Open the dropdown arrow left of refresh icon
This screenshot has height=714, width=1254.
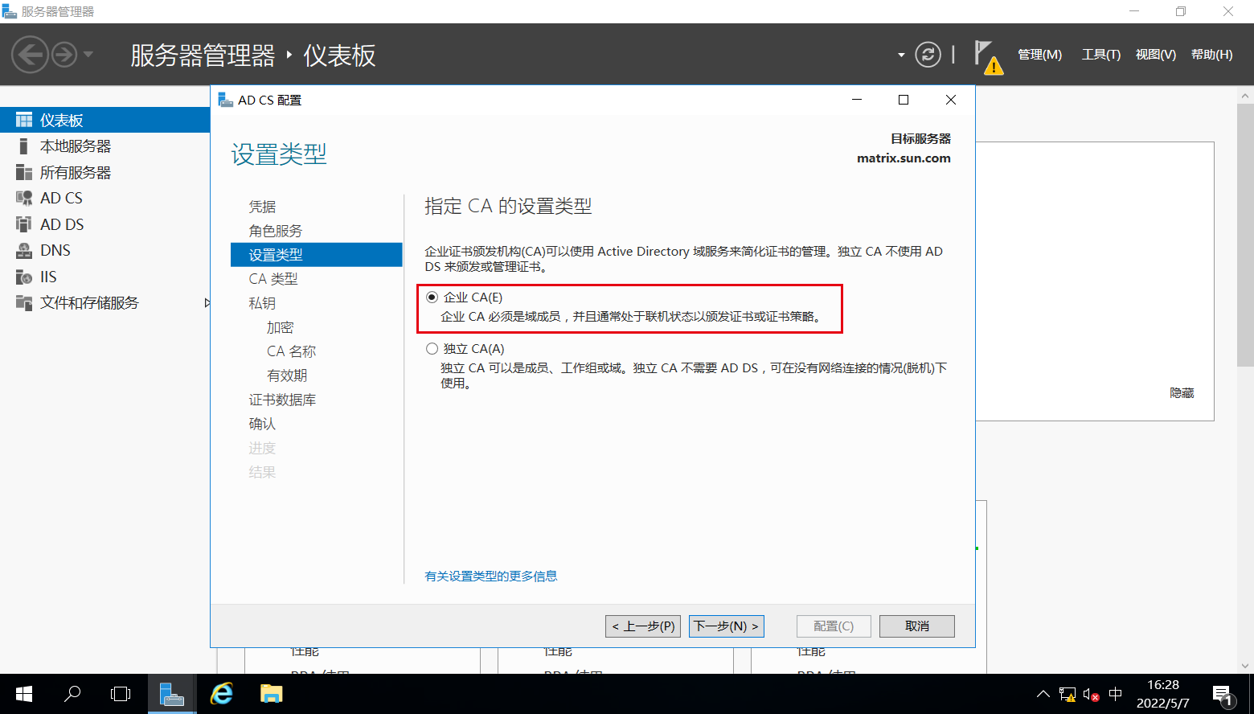click(901, 55)
